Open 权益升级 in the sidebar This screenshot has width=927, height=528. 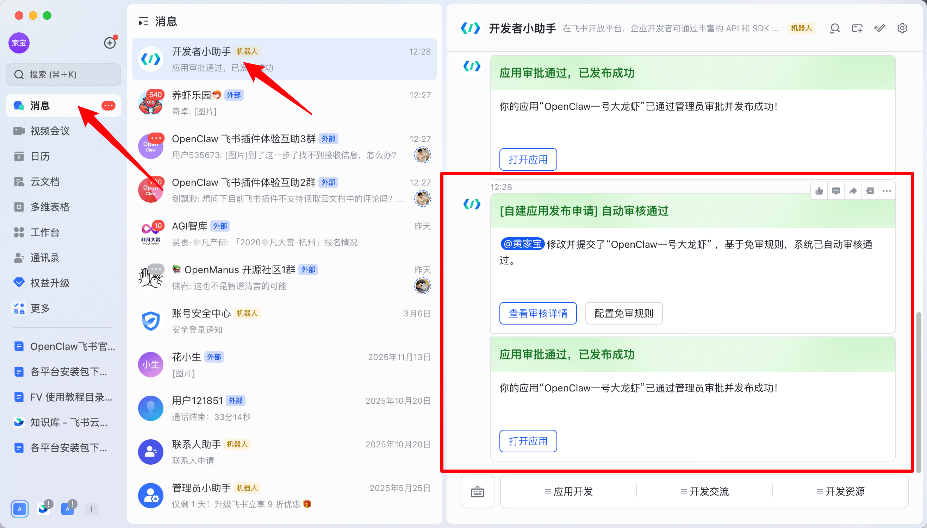click(63, 283)
